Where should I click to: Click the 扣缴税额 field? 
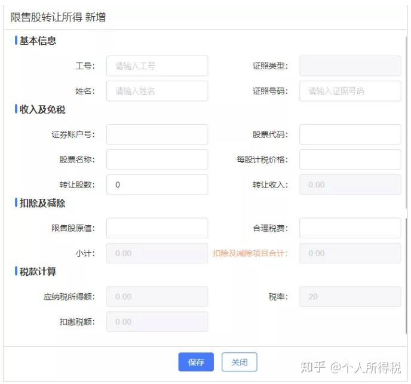pos(157,322)
